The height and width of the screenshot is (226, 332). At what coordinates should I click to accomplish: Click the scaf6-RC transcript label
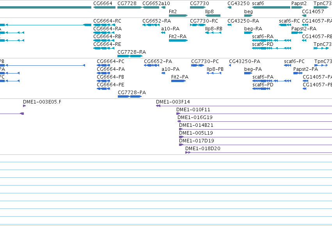pos(289,21)
